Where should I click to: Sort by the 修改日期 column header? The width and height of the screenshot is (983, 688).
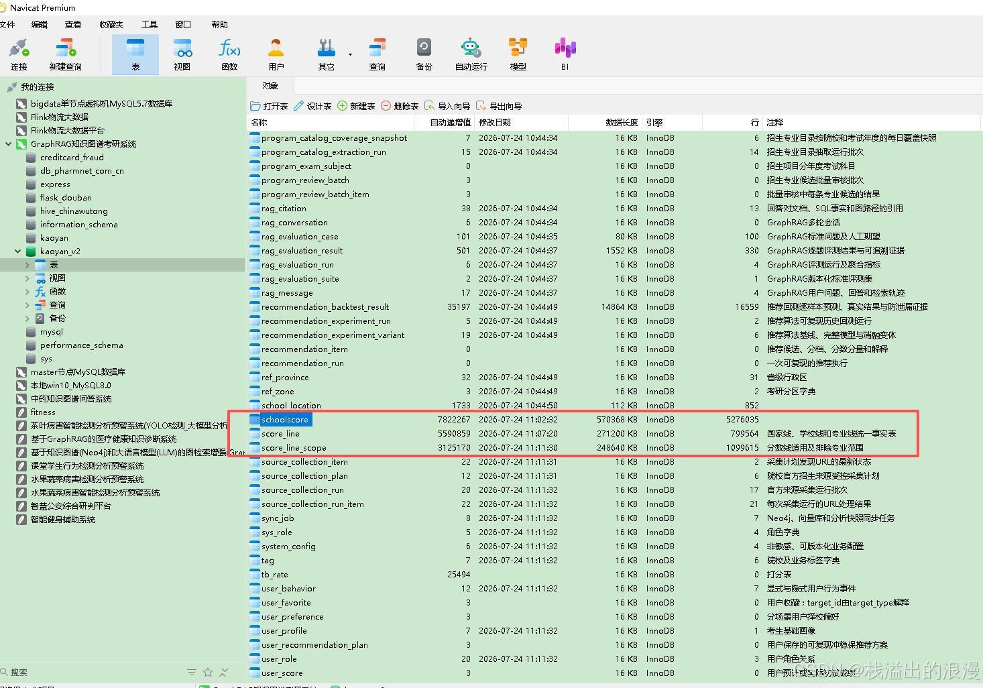[x=522, y=123]
